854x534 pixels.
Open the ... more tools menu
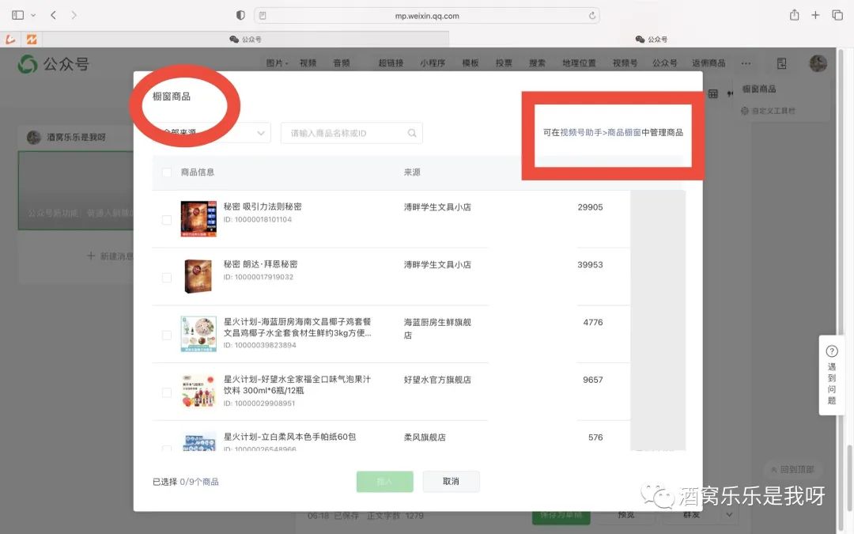point(745,63)
